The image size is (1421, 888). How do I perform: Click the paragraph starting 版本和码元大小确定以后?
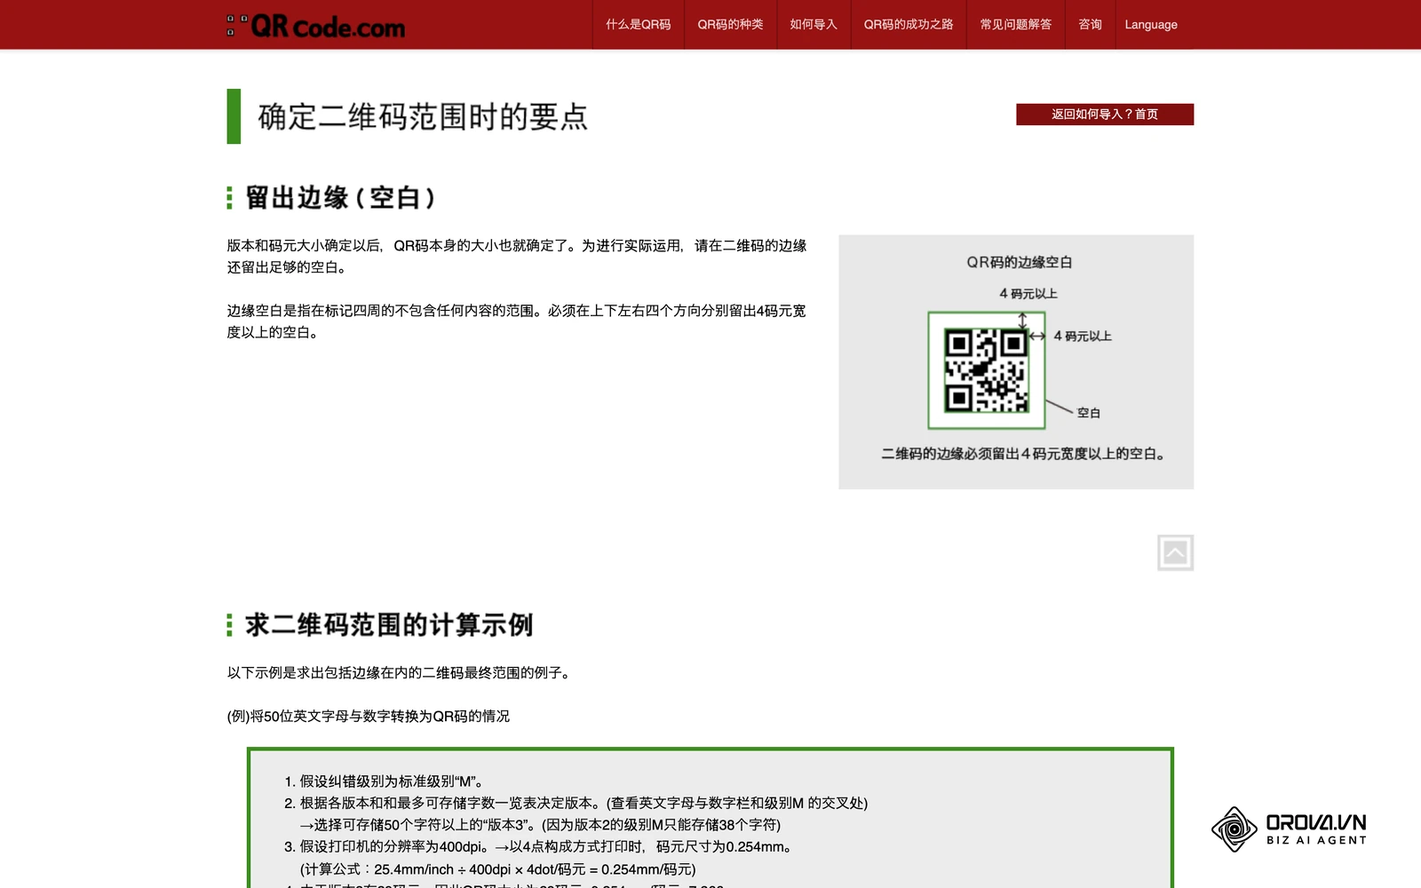tap(517, 257)
